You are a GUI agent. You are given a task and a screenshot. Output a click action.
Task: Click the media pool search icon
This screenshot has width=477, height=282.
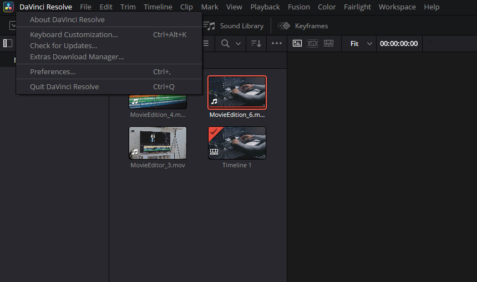click(x=226, y=43)
